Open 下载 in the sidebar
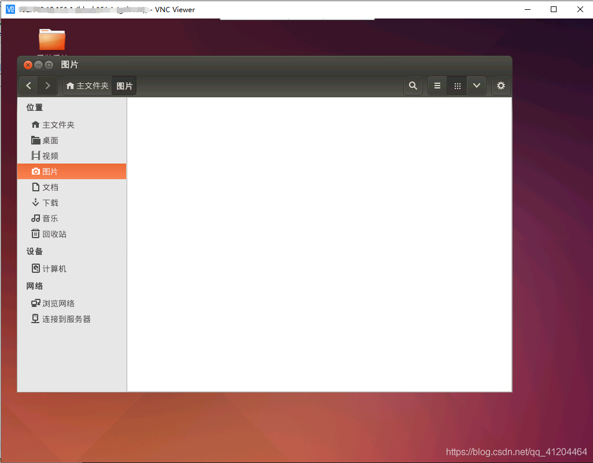 (x=72, y=203)
